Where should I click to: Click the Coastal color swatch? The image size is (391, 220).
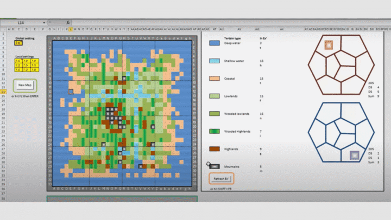[215, 79]
